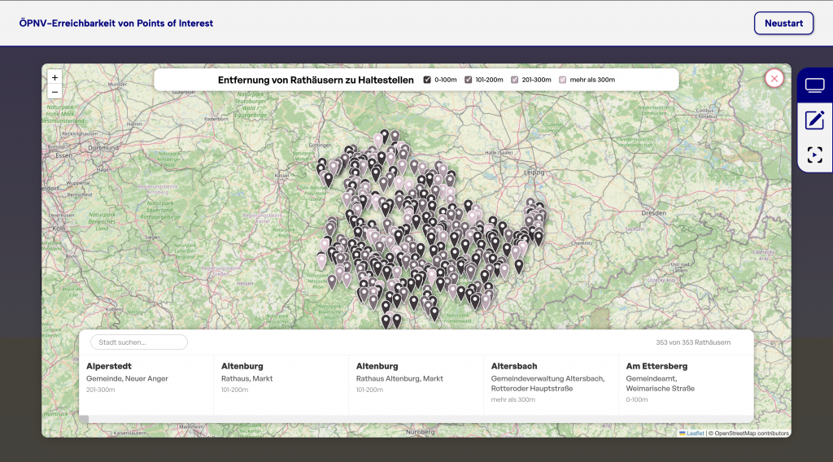The width and height of the screenshot is (833, 462).
Task: Toggle the 101-200m distance checkbox
Action: 468,80
